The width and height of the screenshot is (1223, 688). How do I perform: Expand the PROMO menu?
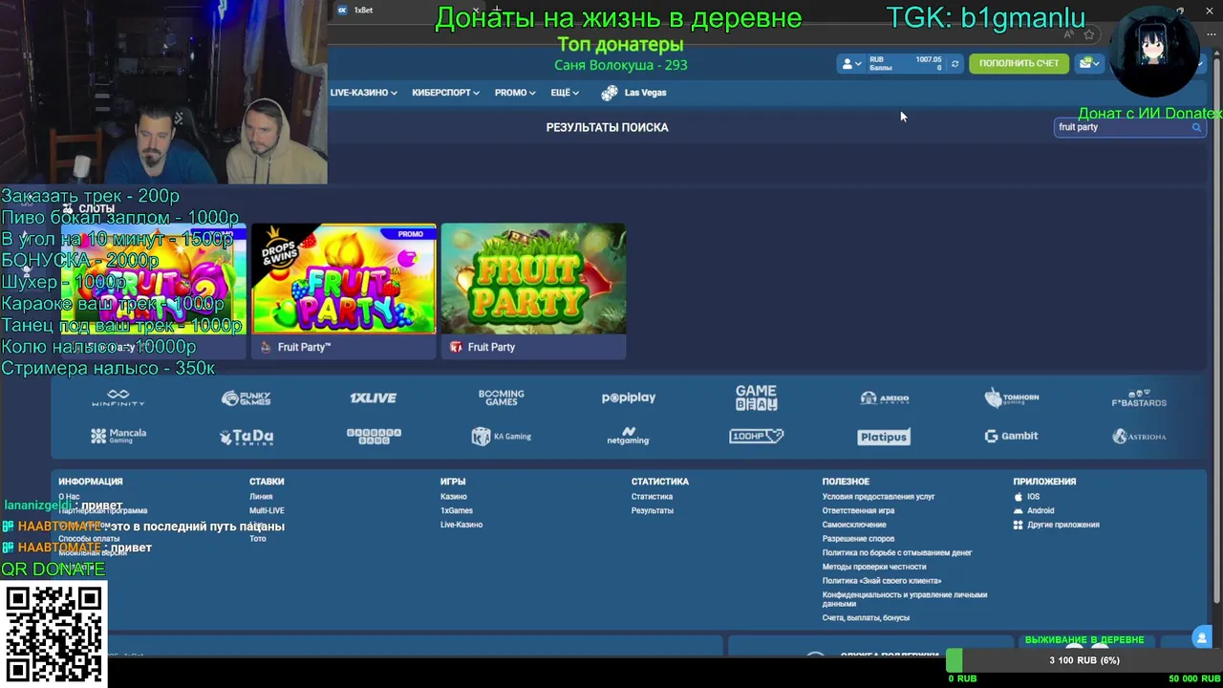point(515,93)
